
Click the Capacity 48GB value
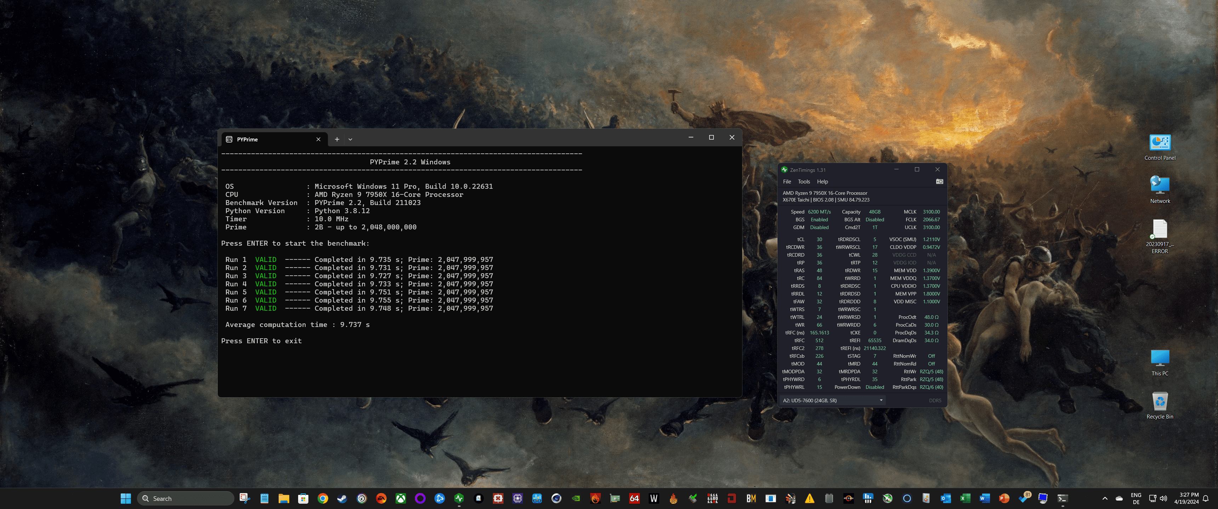pos(874,211)
